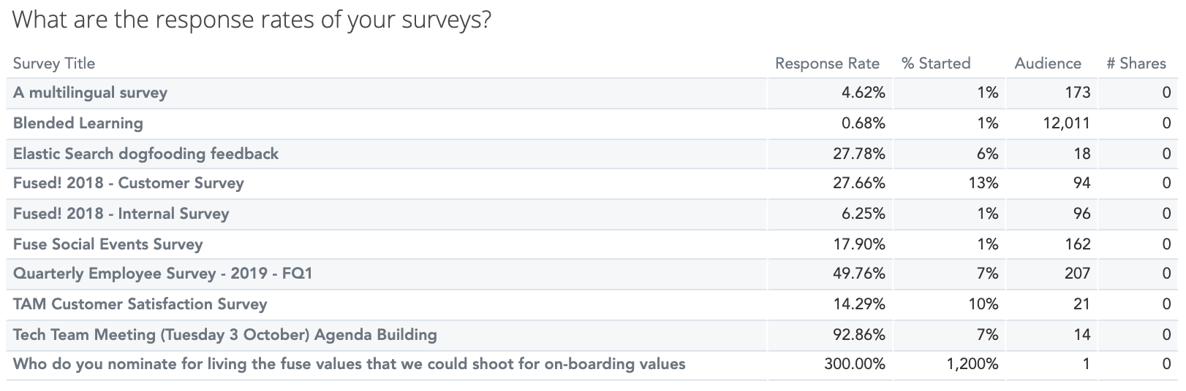Select TAM Customer Satisfaction Survey
The height and width of the screenshot is (391, 1186).
pos(140,304)
